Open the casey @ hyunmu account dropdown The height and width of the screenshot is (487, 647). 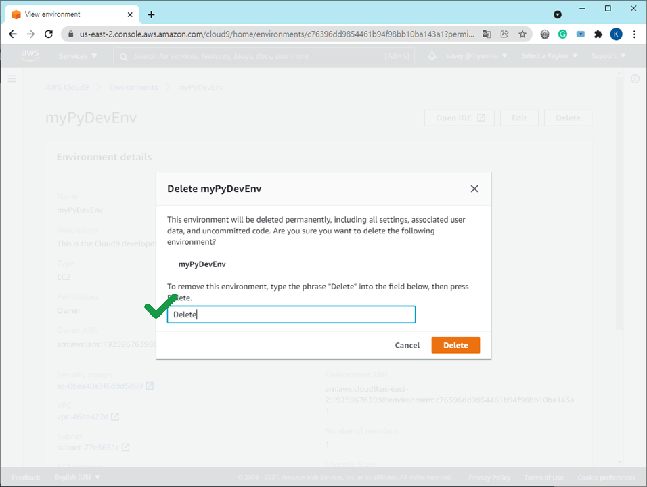tap(476, 55)
